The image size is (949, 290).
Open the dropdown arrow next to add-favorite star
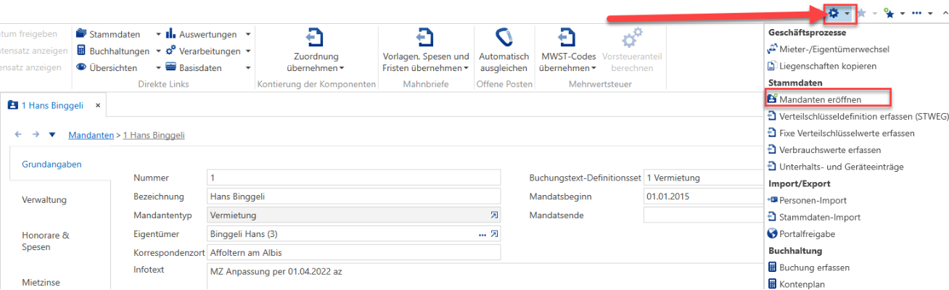pyautogui.click(x=903, y=14)
